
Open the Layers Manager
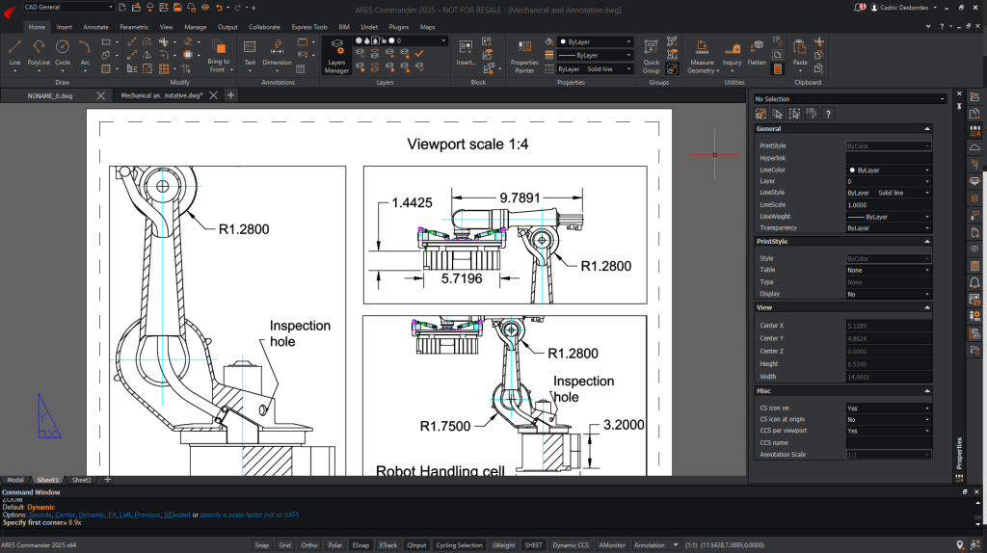[336, 55]
